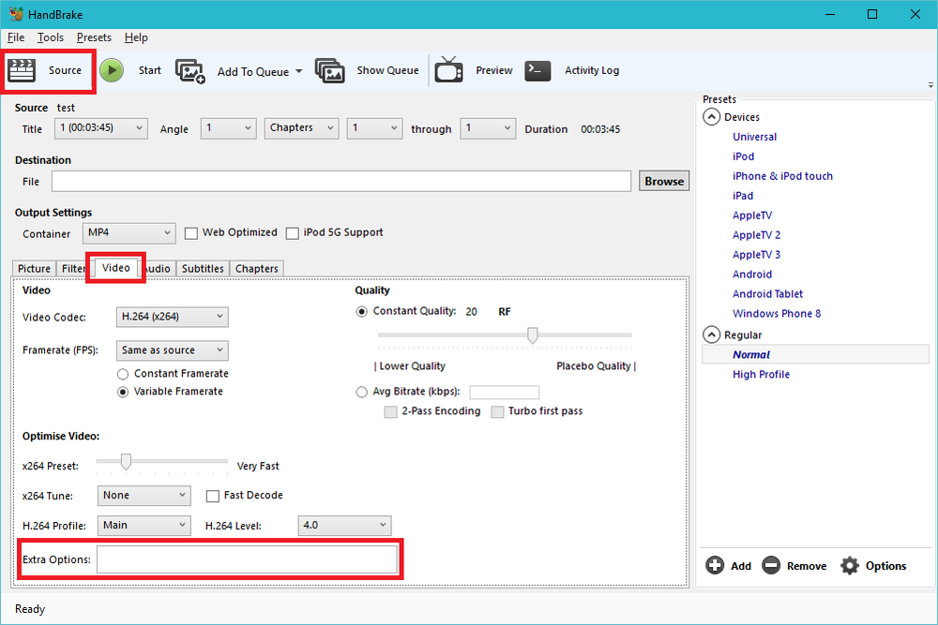Click inside the Extra Options field
Screen dimensions: 938x625
[x=249, y=558]
